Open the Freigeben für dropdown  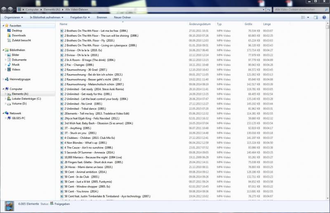tap(80, 17)
